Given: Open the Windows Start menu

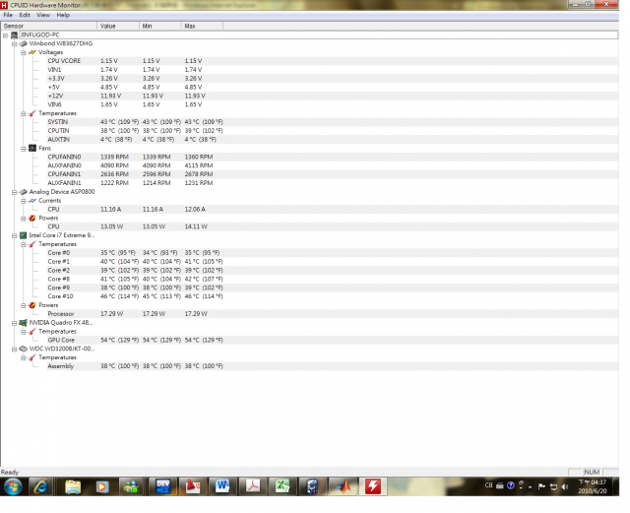Looking at the screenshot, I should pos(13,486).
